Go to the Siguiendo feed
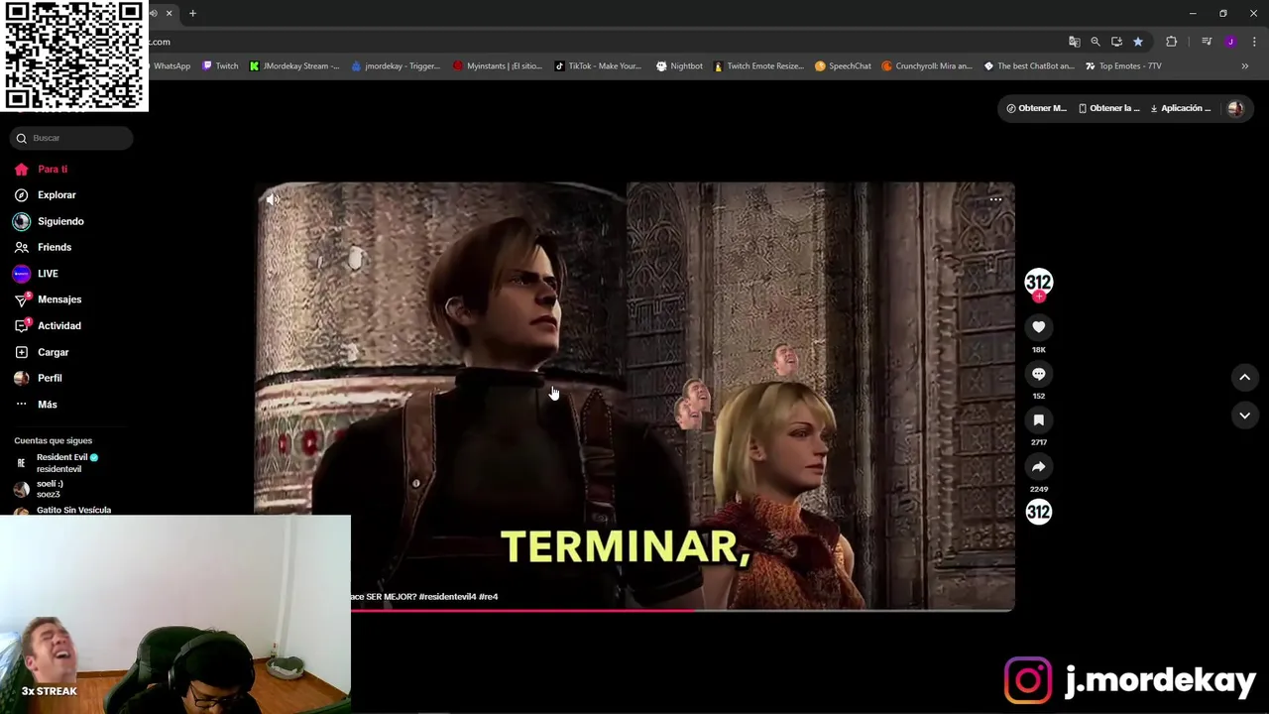Image resolution: width=1269 pixels, height=714 pixels. coord(50,221)
